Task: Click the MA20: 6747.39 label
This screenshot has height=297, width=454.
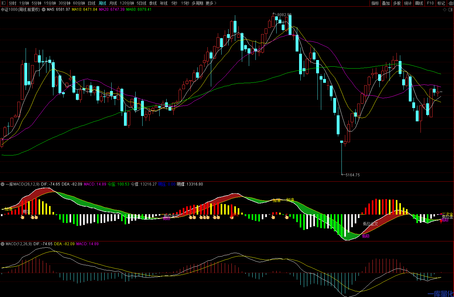Action: 112,9
